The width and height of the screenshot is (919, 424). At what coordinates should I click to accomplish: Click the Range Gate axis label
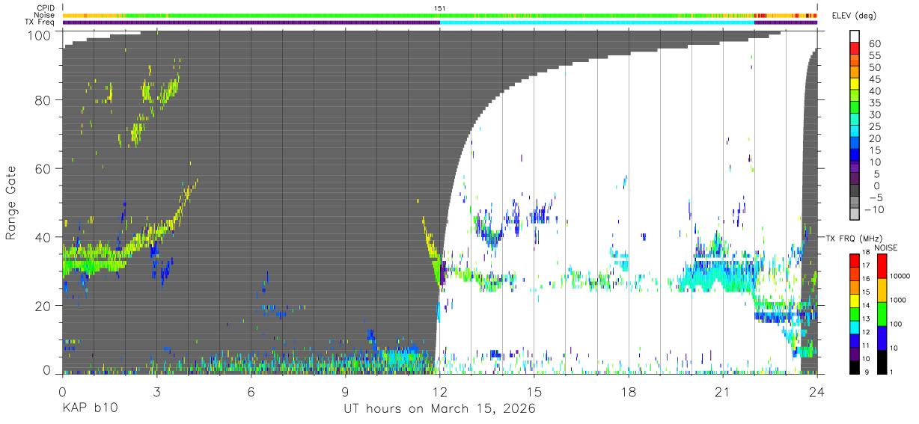click(11, 204)
